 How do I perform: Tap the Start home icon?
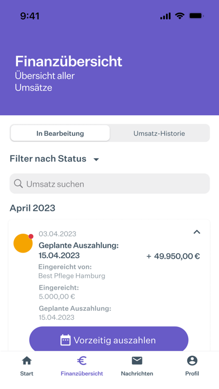[x=27, y=360]
